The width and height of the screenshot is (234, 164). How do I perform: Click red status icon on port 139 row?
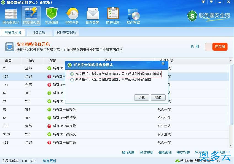point(49,126)
